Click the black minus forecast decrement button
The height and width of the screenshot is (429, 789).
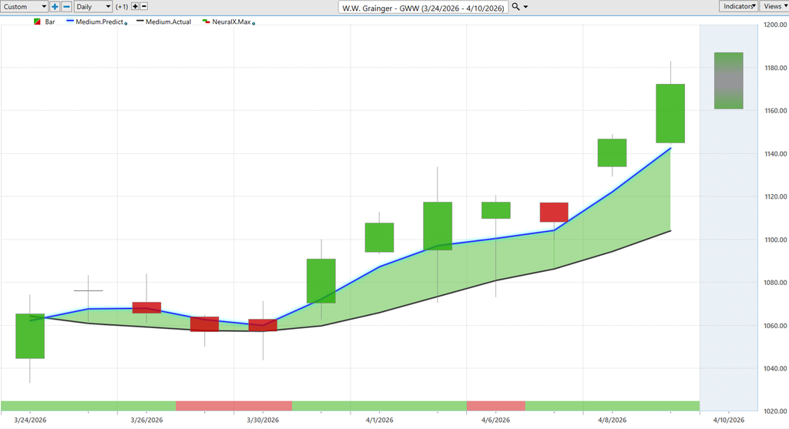146,6
